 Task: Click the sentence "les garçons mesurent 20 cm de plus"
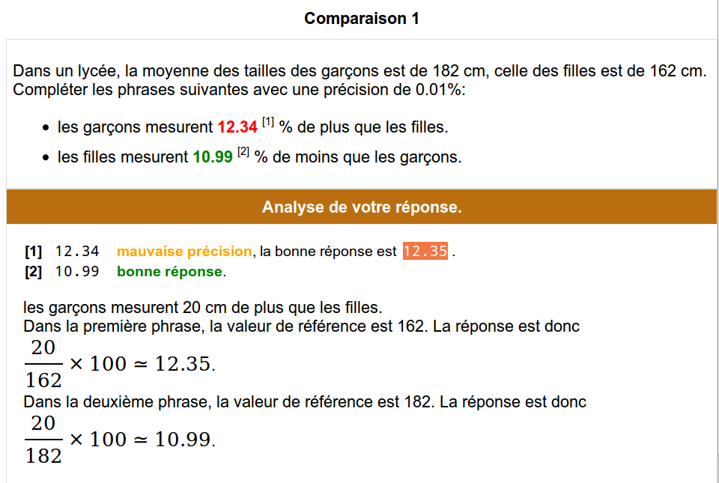[x=203, y=307]
